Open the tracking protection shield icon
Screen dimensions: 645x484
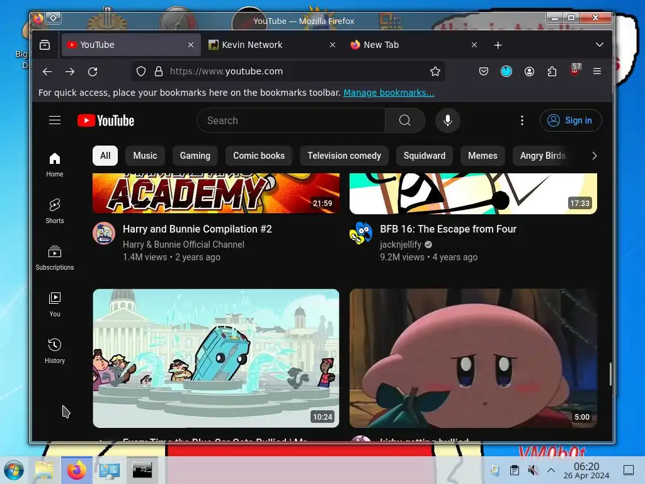tap(141, 72)
